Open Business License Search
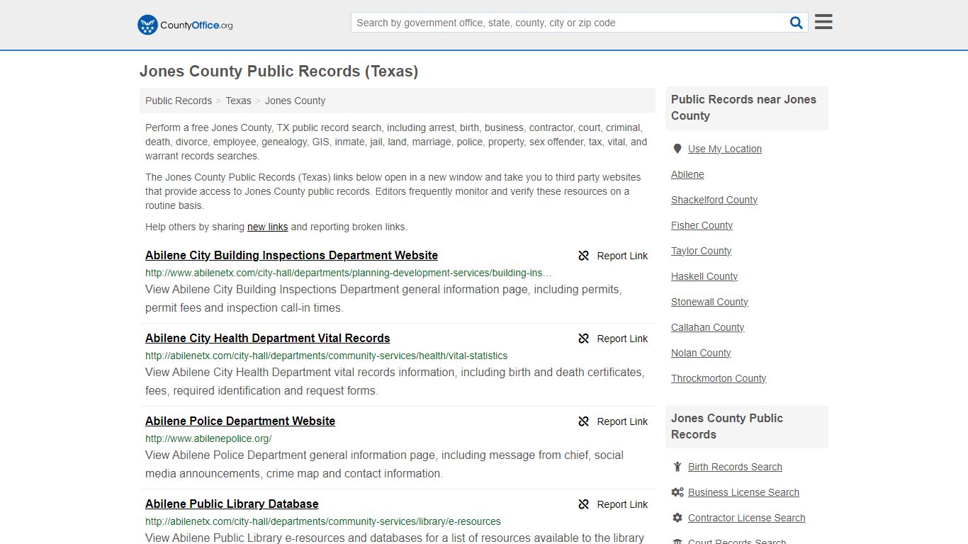 tap(743, 492)
